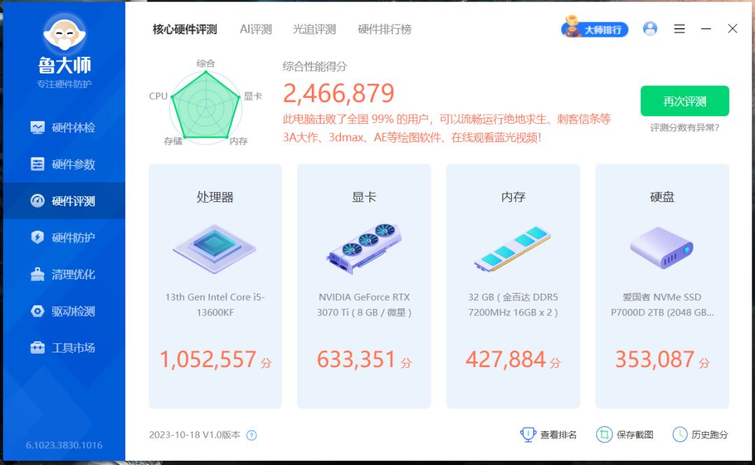Select 硬件评测 in the sidebar
This screenshot has width=755, height=465.
64,201
